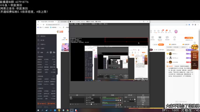Click 开始录制 start recording button in OBS
Image resolution: width=200 pixels, height=112 pixels.
click(143, 99)
